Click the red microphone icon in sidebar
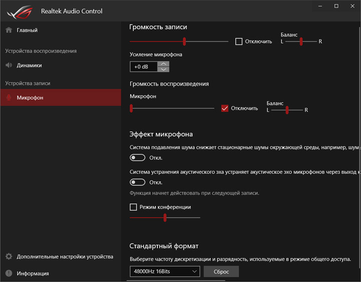Screen dimensions: 361x282 (9, 98)
